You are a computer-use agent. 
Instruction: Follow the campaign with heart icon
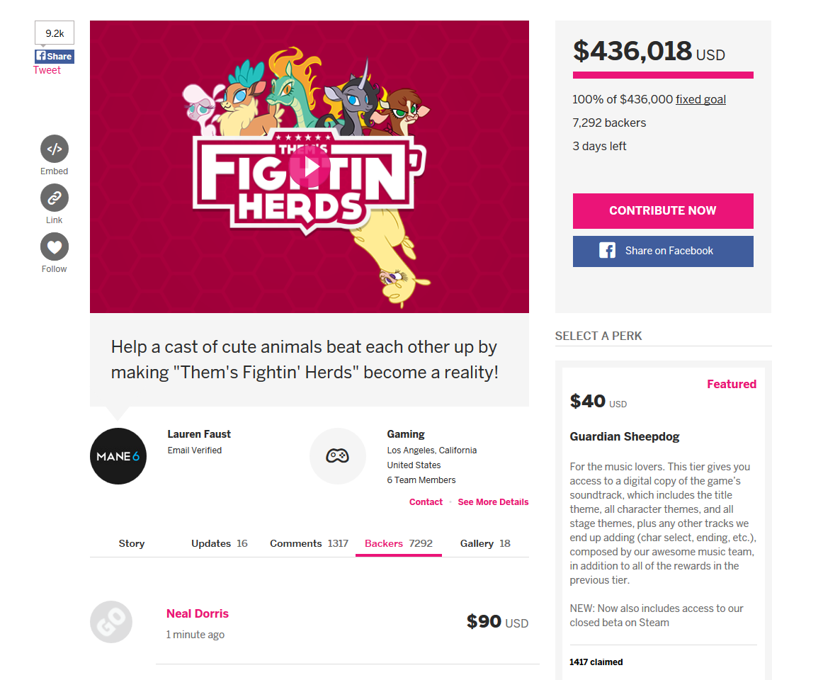pyautogui.click(x=55, y=246)
